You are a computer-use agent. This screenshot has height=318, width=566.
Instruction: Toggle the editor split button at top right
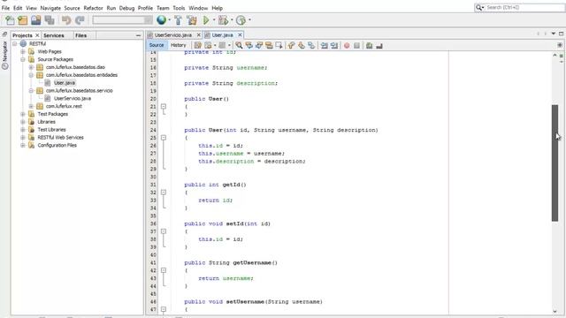click(x=560, y=45)
